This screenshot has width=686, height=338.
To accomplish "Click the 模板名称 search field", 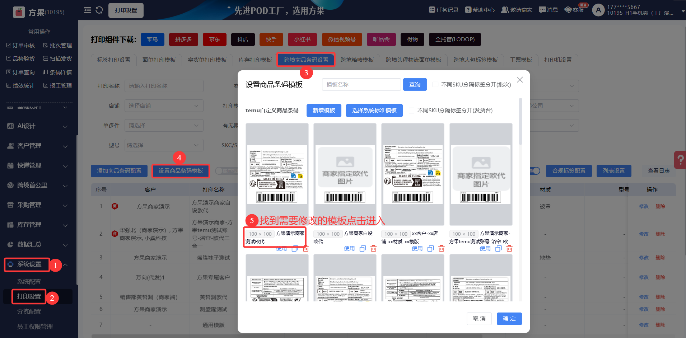I will pos(361,85).
